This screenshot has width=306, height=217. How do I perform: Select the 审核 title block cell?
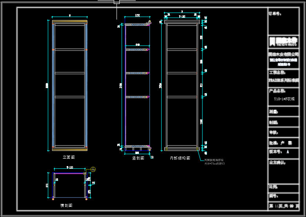tap(283, 132)
